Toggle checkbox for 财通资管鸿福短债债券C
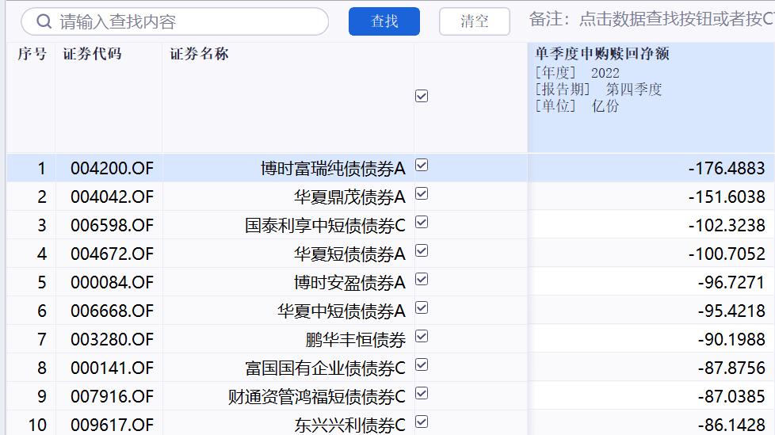Image resolution: width=775 pixels, height=435 pixels. 422,394
